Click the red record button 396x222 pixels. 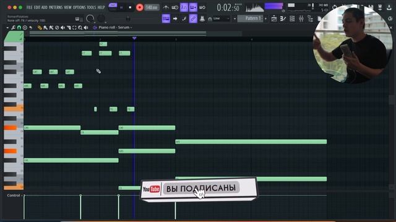click(x=139, y=7)
